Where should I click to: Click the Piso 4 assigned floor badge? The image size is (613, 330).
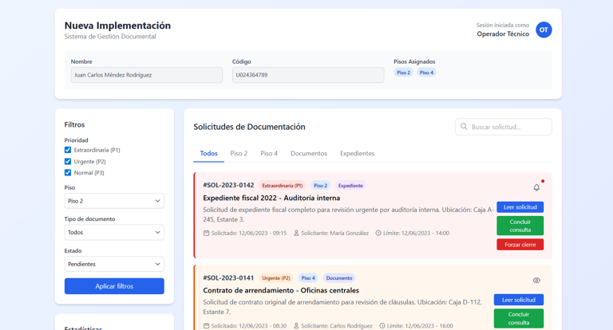coord(426,73)
